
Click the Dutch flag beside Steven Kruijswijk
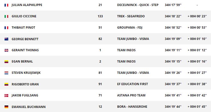6,73
